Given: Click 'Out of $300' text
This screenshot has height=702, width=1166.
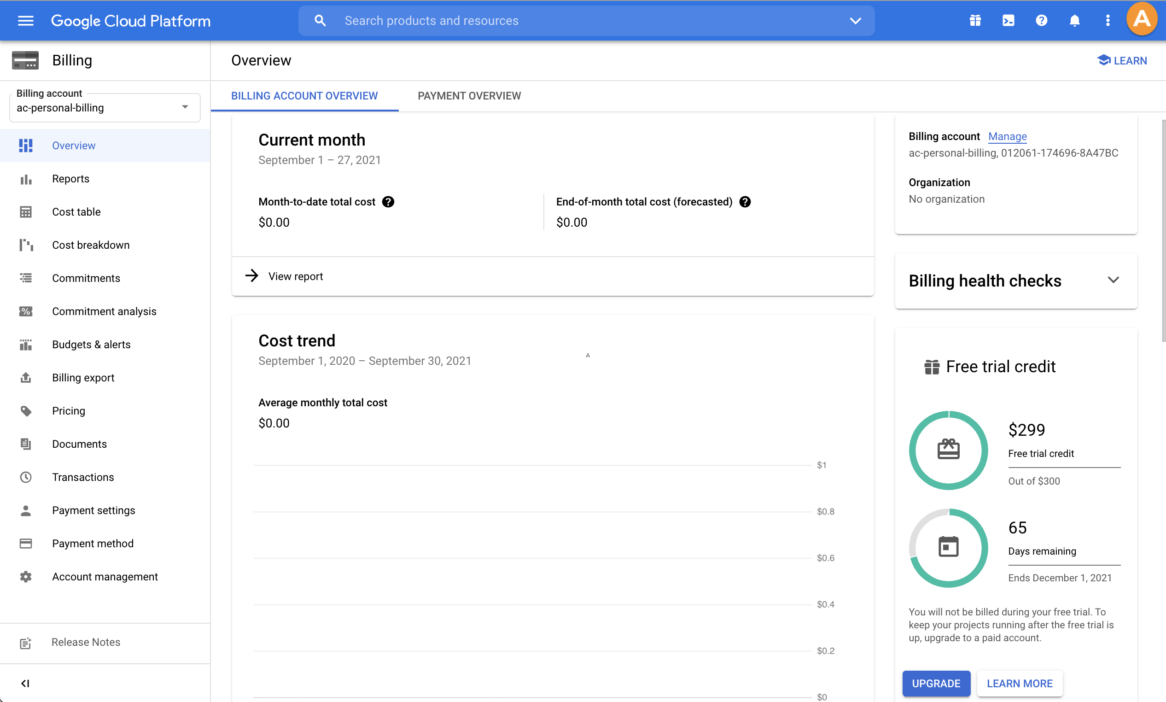Looking at the screenshot, I should 1034,481.
